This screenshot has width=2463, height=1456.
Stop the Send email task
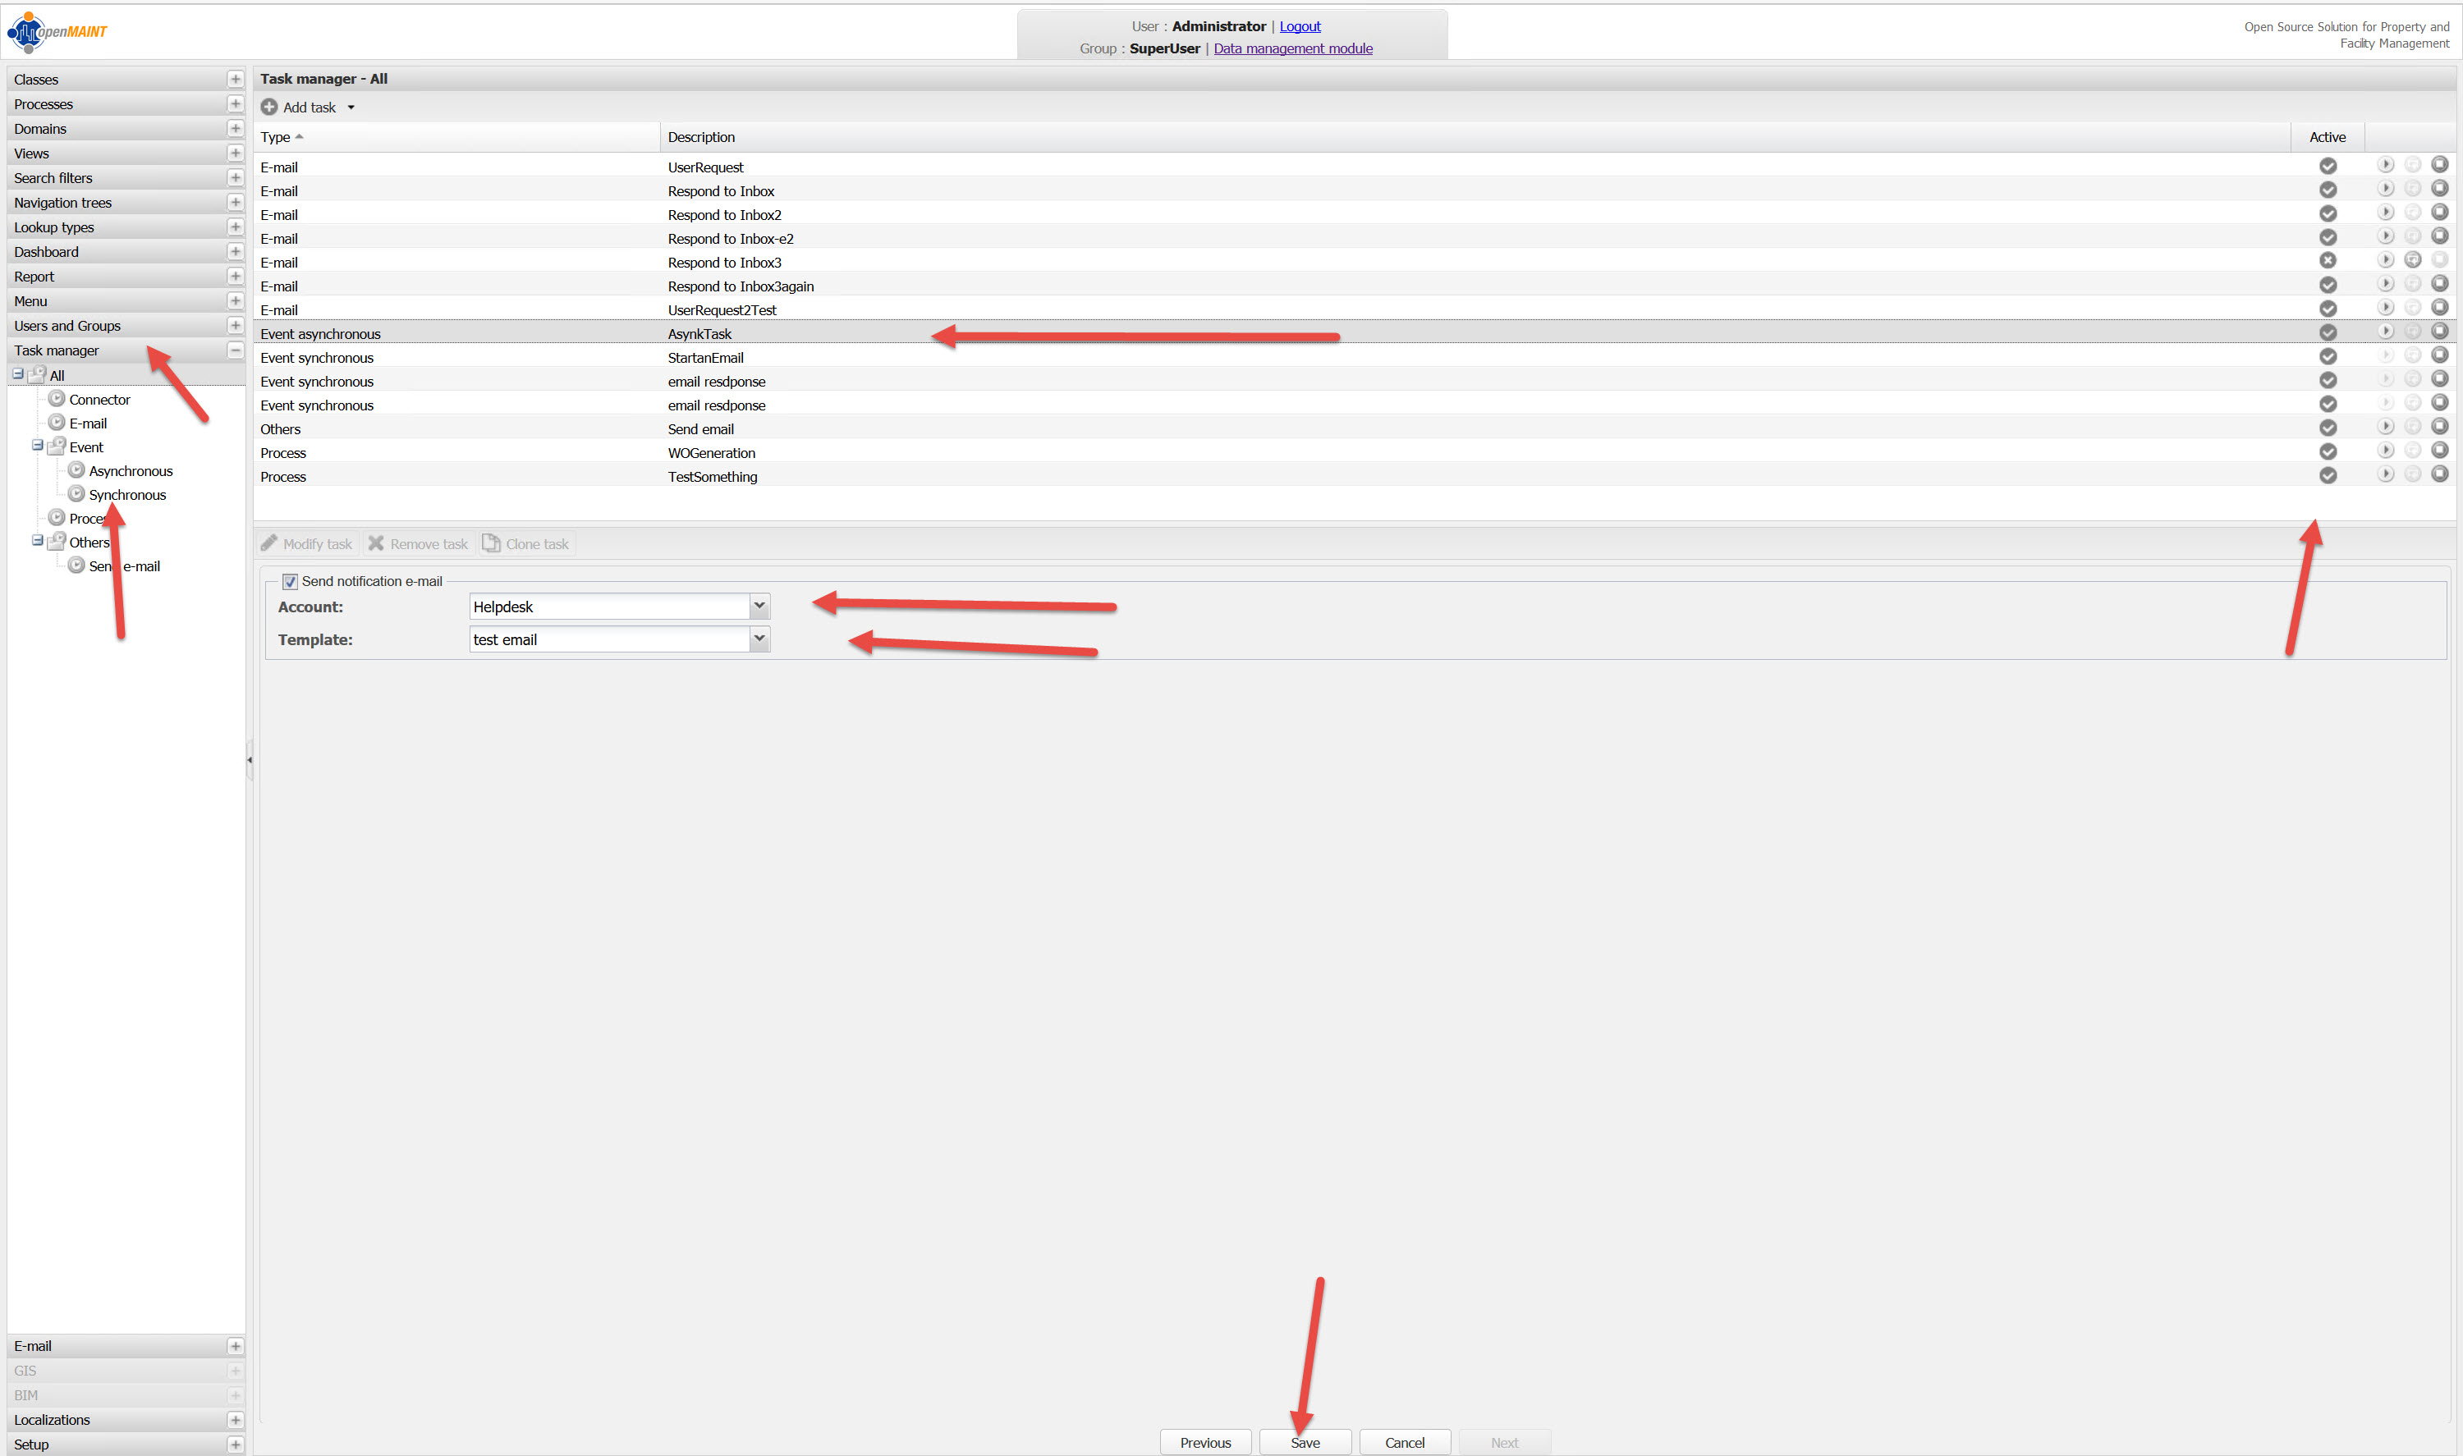(2439, 427)
